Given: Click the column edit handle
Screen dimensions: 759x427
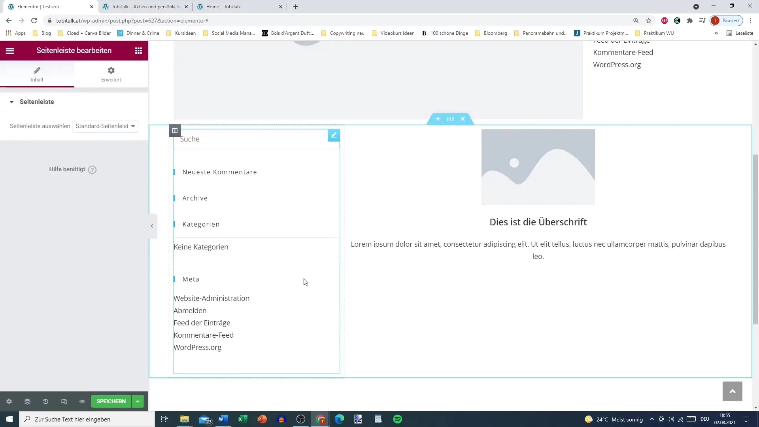Looking at the screenshot, I should [175, 130].
